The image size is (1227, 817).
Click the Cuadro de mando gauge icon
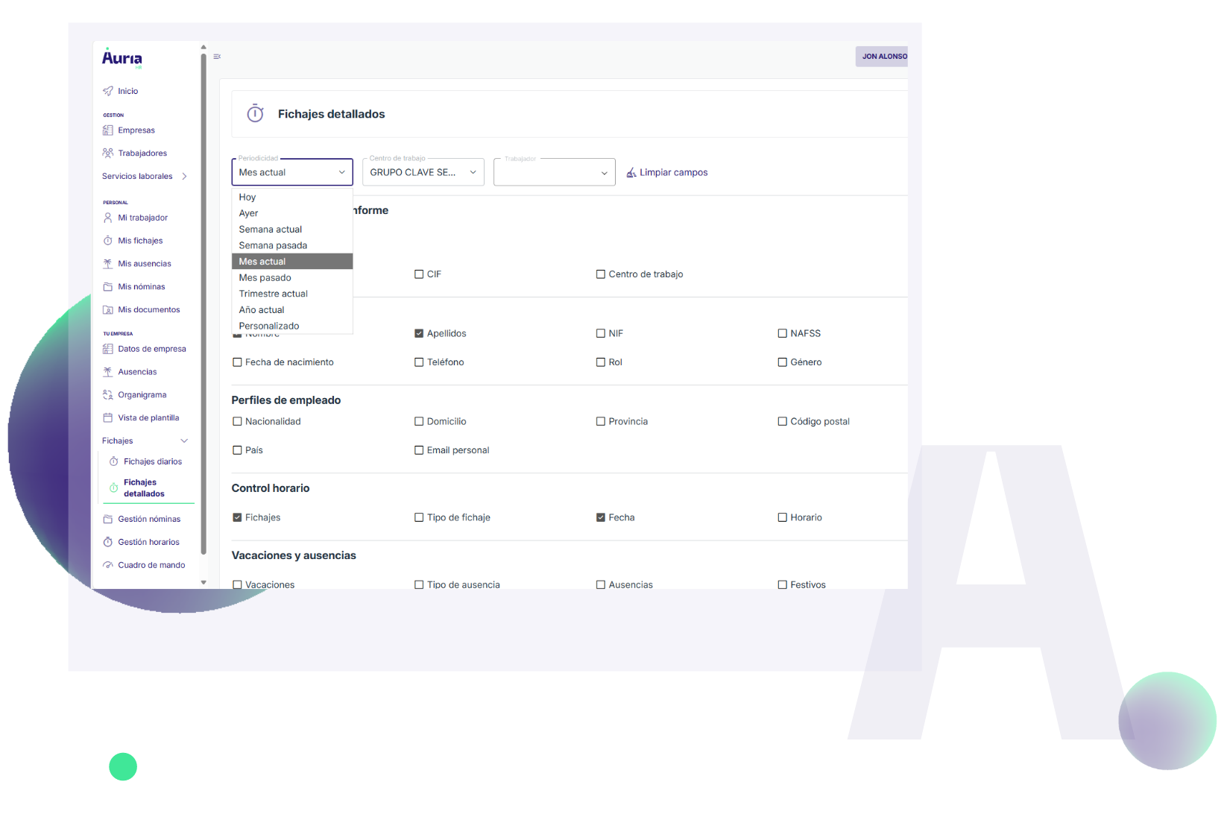coord(108,565)
